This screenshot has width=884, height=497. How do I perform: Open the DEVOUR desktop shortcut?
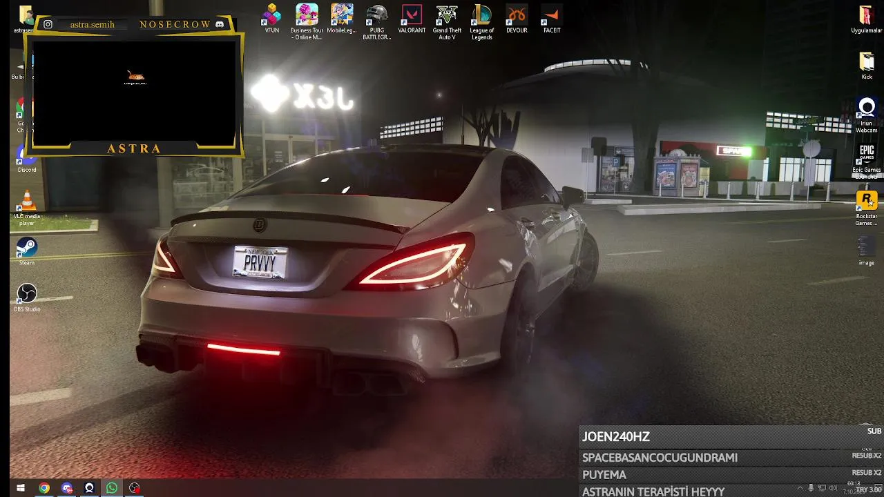[517, 19]
